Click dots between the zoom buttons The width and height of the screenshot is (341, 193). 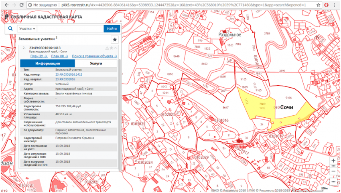coord(334,166)
